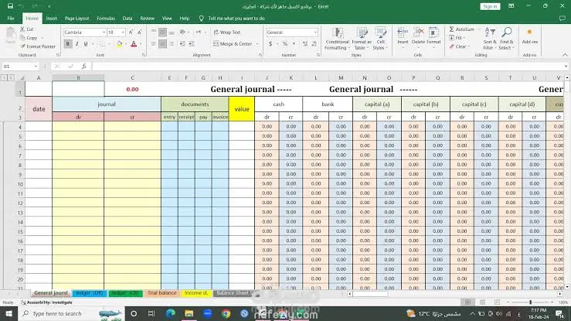Open the Trial balance sheet tab
This screenshot has height=321, width=571.
pyautogui.click(x=162, y=293)
